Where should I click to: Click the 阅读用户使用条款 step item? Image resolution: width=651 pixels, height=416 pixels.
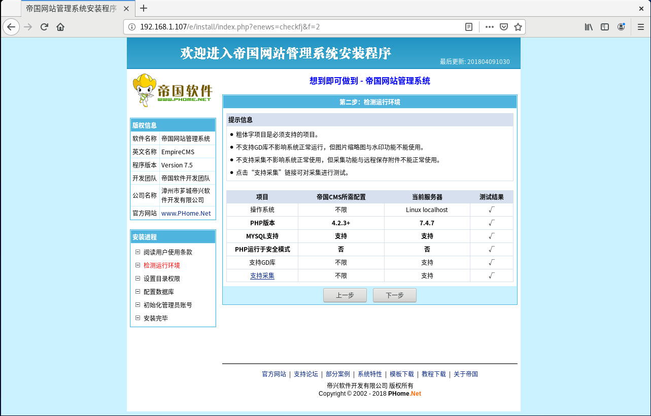point(168,252)
